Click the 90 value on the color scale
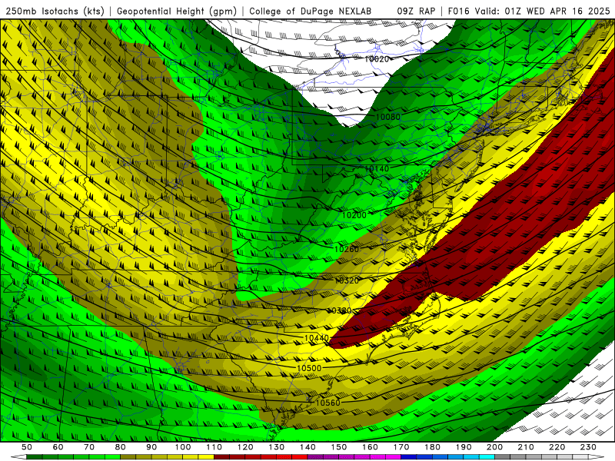Viewport: 615px width, 461px height. (151, 447)
